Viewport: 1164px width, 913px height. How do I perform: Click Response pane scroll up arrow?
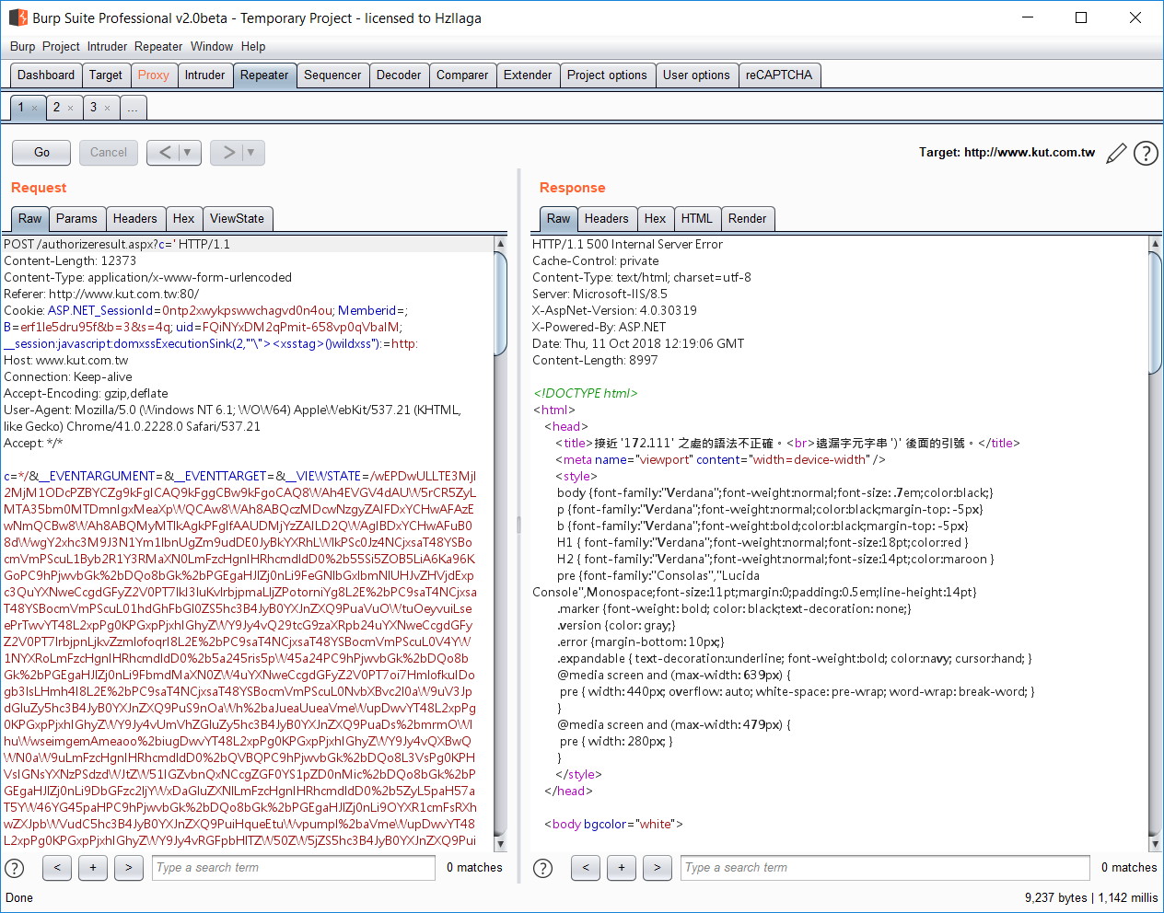tap(1156, 244)
